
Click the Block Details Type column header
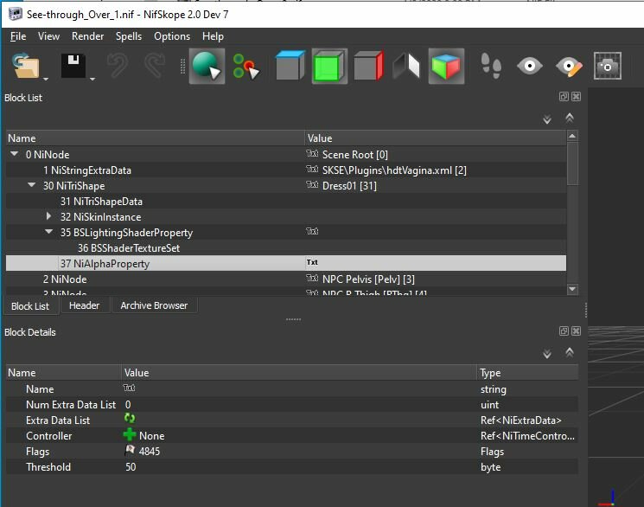pos(528,373)
